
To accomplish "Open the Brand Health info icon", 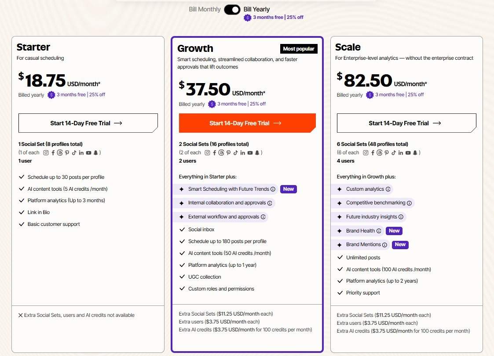I will coord(379,230).
